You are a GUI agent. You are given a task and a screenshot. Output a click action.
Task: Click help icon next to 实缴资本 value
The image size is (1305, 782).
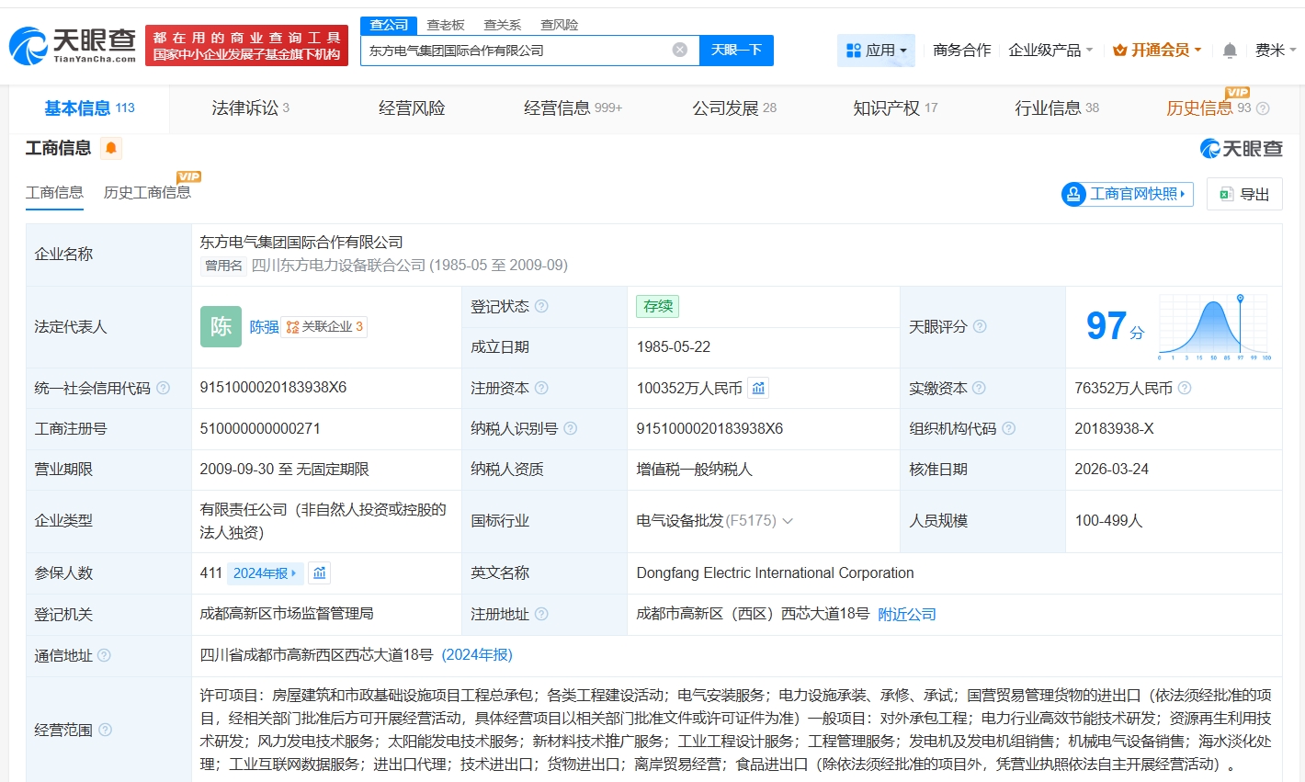1185,388
